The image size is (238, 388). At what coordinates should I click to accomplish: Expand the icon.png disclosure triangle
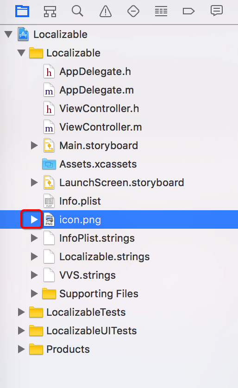(x=34, y=219)
